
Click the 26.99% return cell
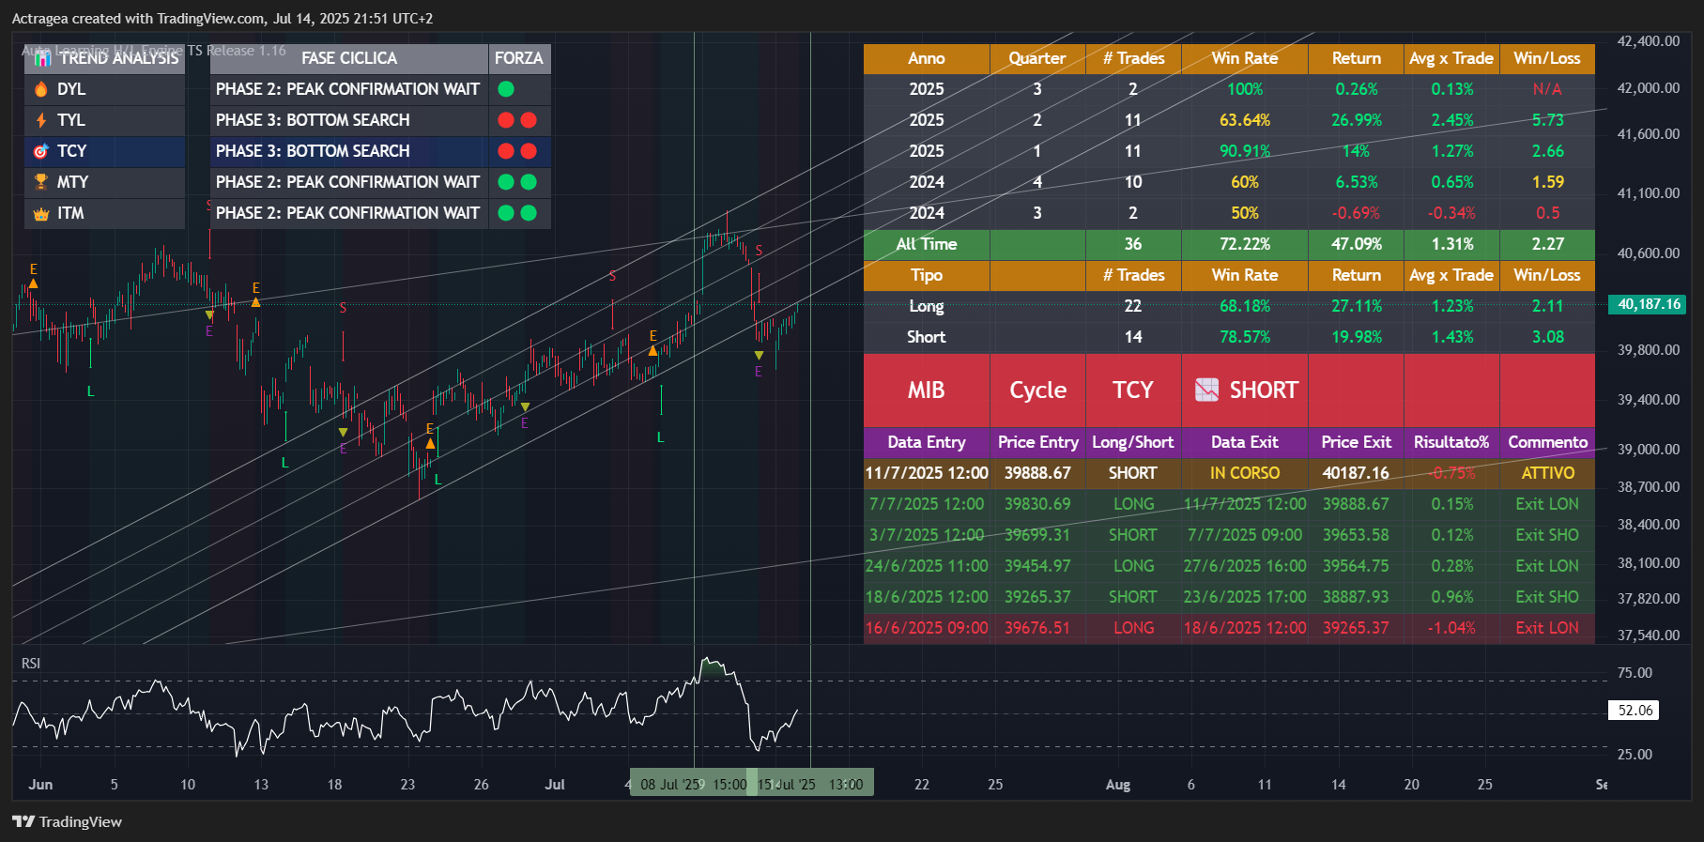coord(1357,120)
